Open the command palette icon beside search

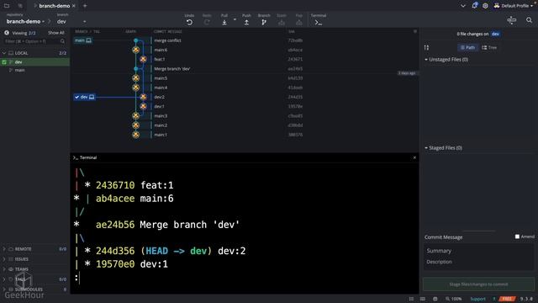pos(512,20)
